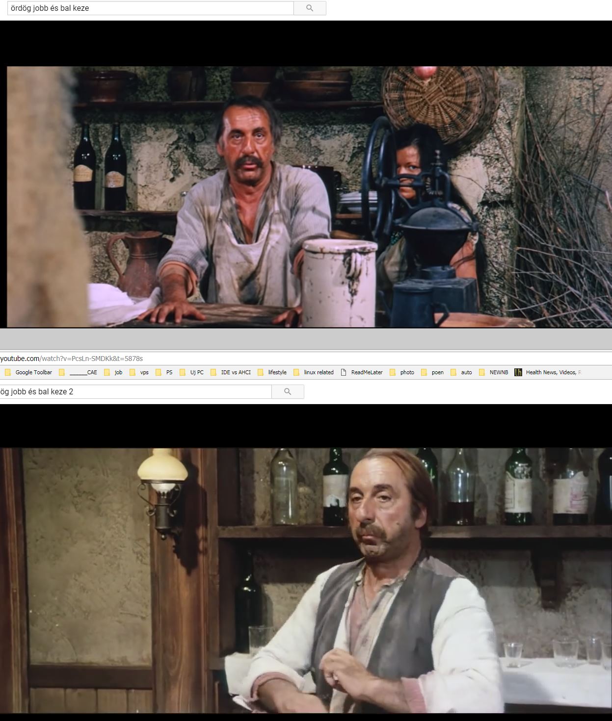Open the ReadMeLater bookmark
The image size is (612, 721).
point(362,372)
